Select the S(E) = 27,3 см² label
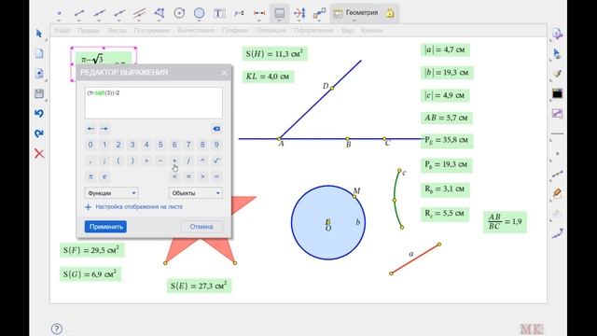 point(199,286)
